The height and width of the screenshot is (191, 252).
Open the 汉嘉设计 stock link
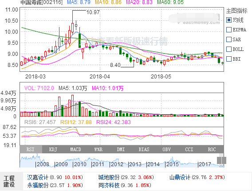point(38,177)
